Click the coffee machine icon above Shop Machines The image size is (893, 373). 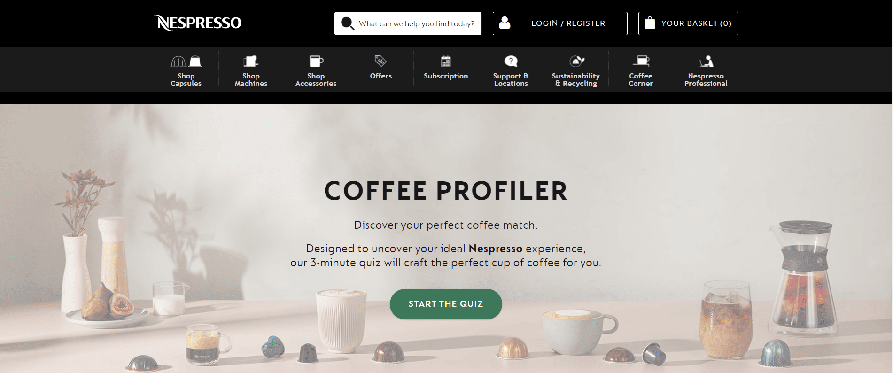pos(251,61)
